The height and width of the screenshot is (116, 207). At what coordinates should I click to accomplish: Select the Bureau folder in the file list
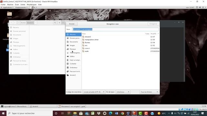(x=121, y=43)
